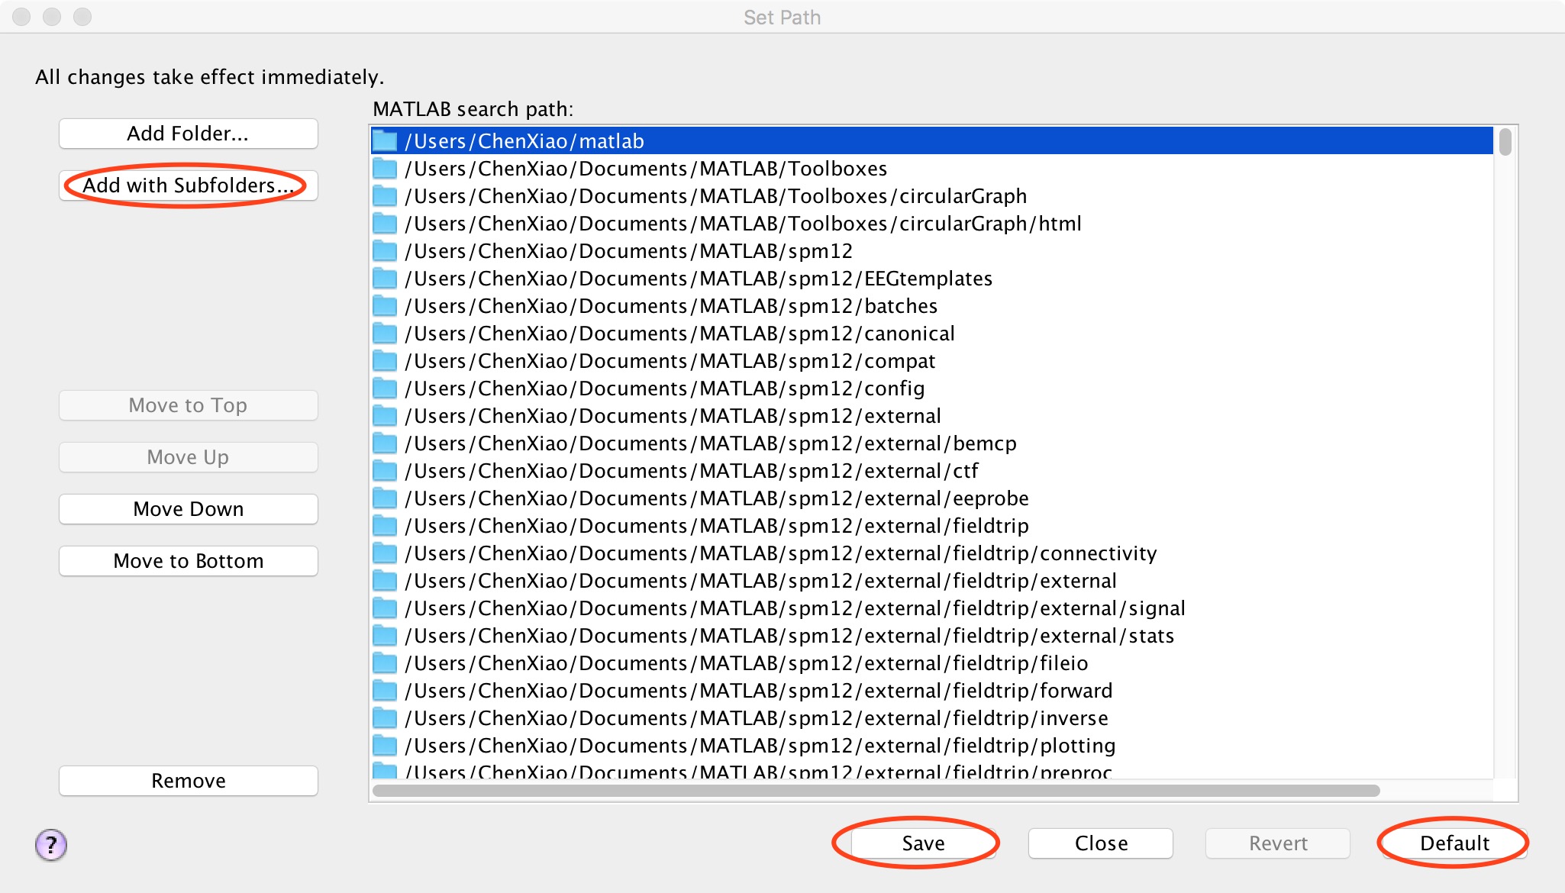Click folder icon beside fieldtrip/fileio
The height and width of the screenshot is (893, 1565).
click(385, 663)
